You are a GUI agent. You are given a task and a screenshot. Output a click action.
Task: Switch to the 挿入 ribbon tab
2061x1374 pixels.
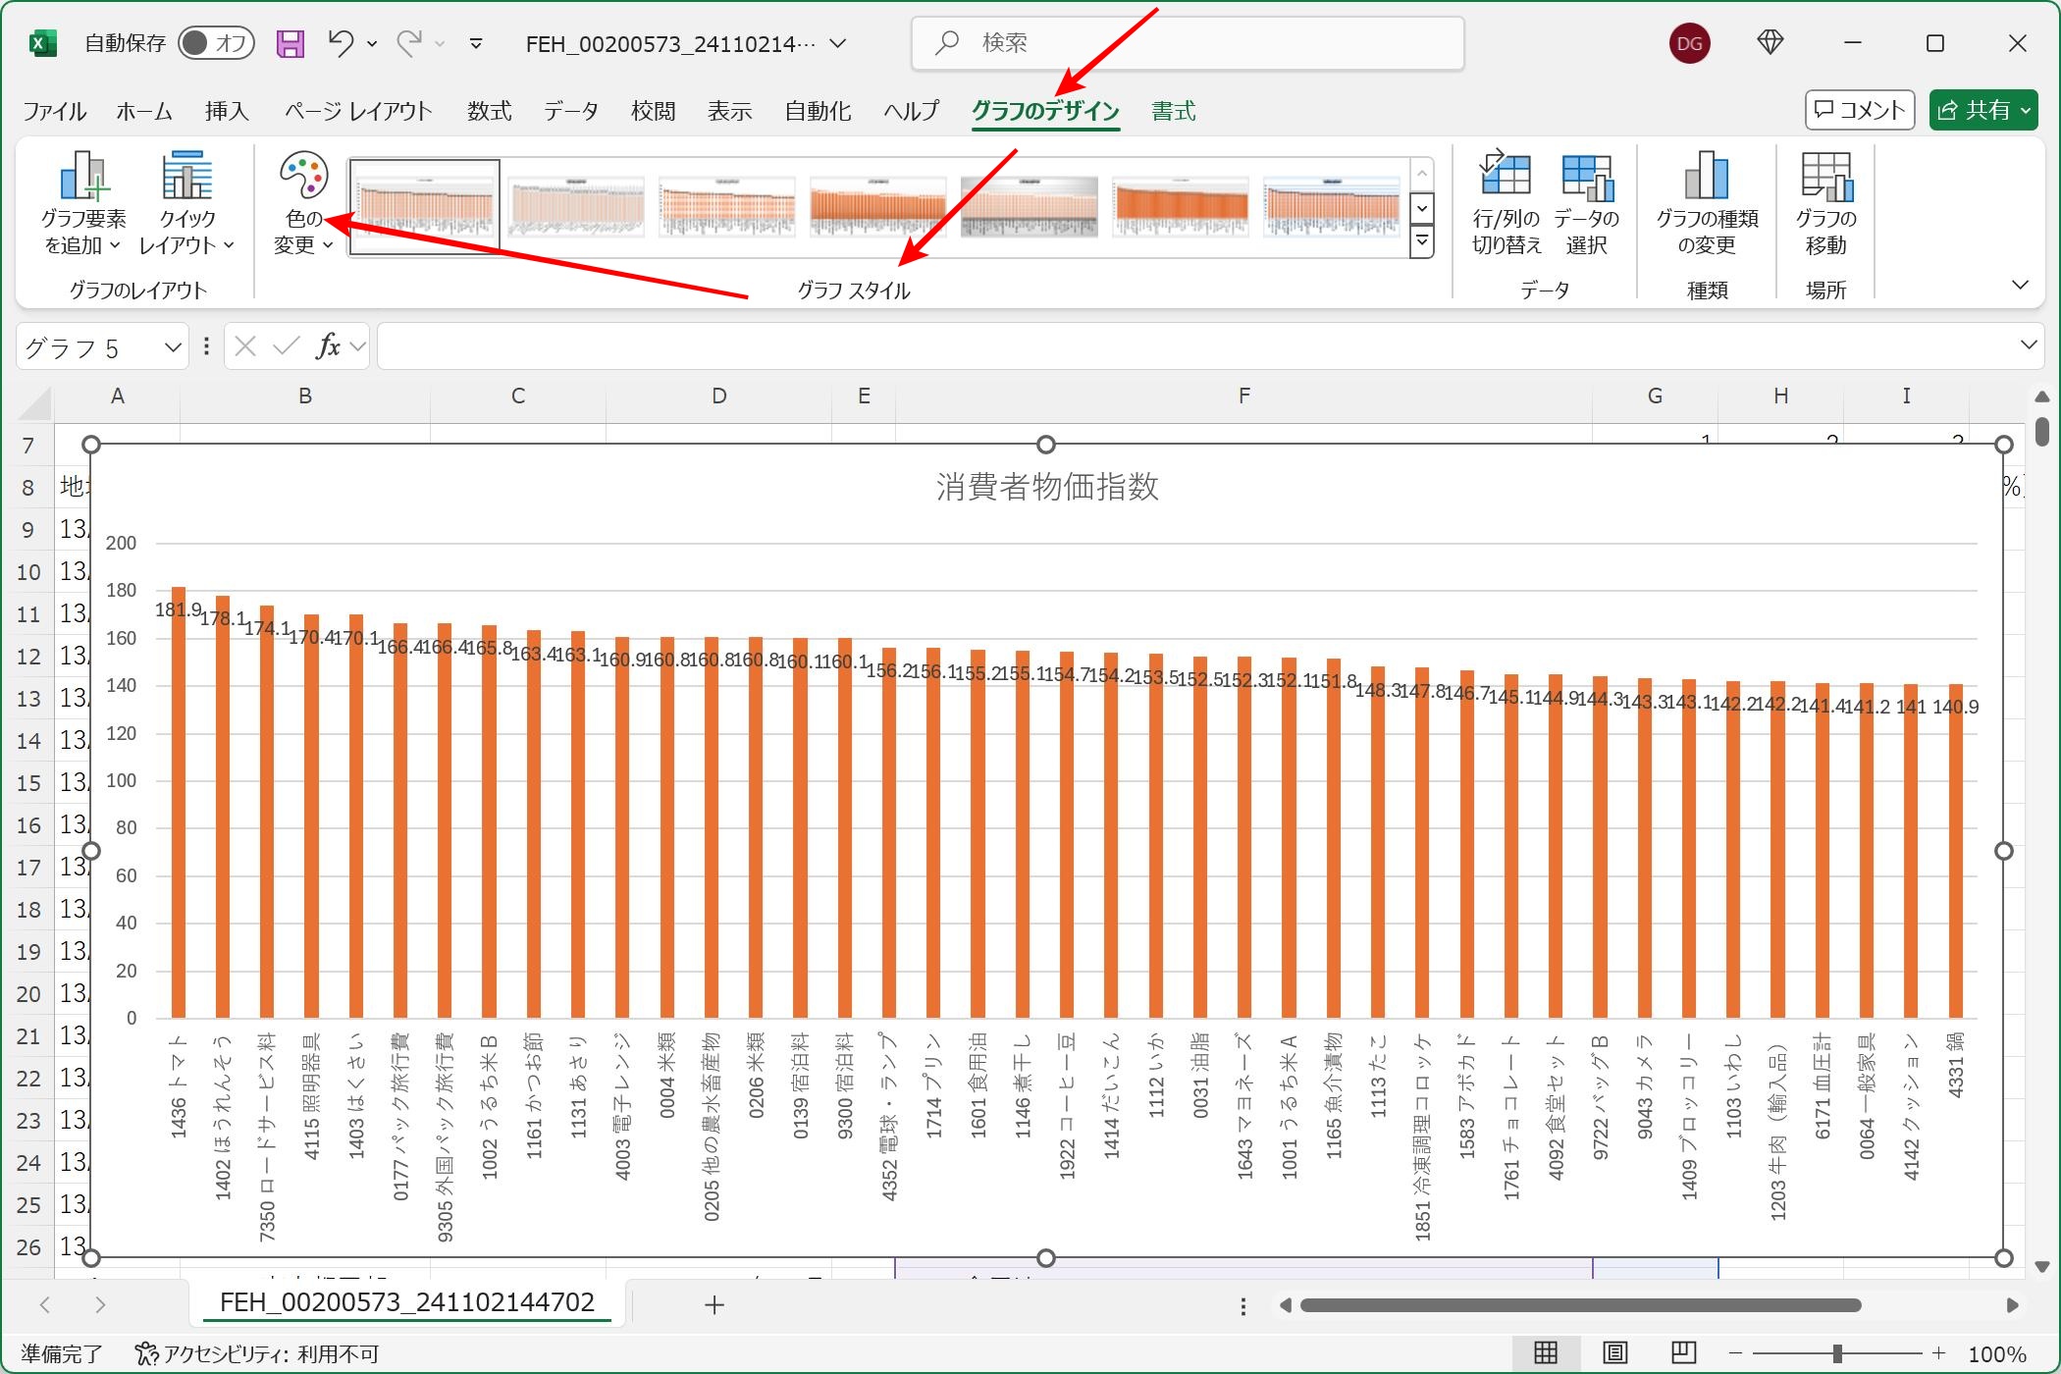tap(227, 111)
